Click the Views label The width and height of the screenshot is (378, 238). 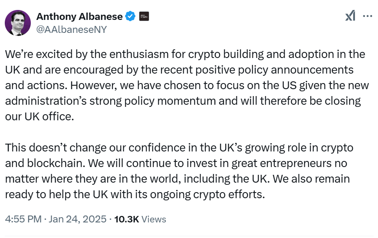point(154,219)
